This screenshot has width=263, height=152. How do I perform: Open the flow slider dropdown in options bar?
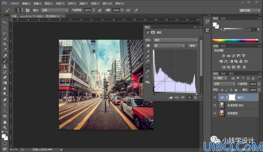122,10
